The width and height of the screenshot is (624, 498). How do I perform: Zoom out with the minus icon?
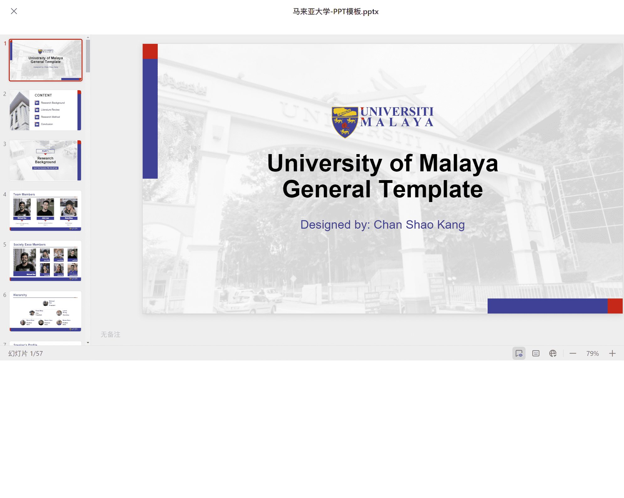coord(573,353)
